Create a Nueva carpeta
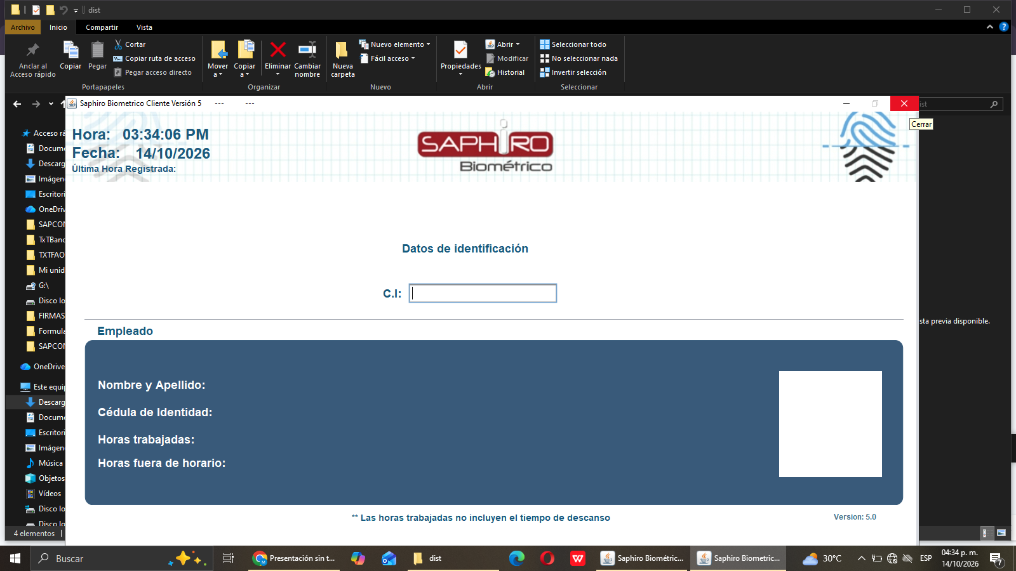Screen dimensions: 1016x571 (342, 58)
